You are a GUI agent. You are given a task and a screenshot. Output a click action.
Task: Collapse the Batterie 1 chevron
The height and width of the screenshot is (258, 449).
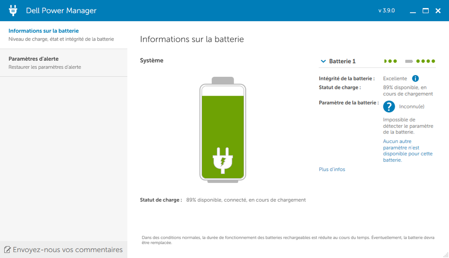click(x=323, y=61)
